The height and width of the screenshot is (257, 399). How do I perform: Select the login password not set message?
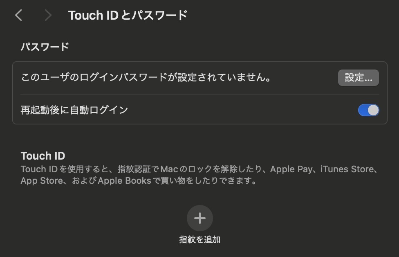click(x=146, y=77)
